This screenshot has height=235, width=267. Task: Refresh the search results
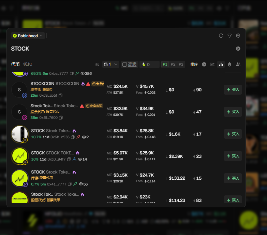[x=221, y=36]
